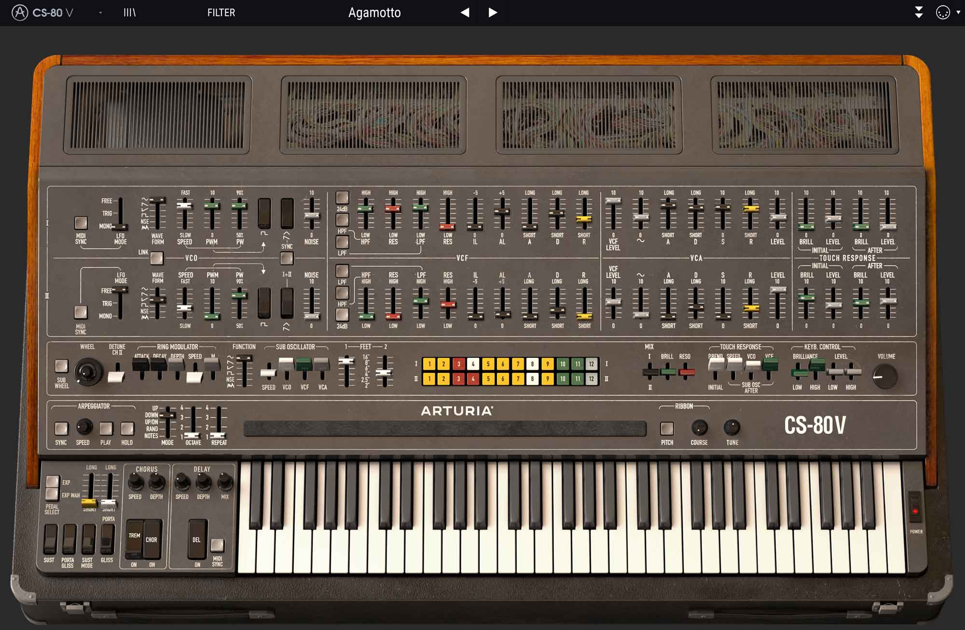
Task: Click the arpeggiator Play button
Action: point(106,428)
